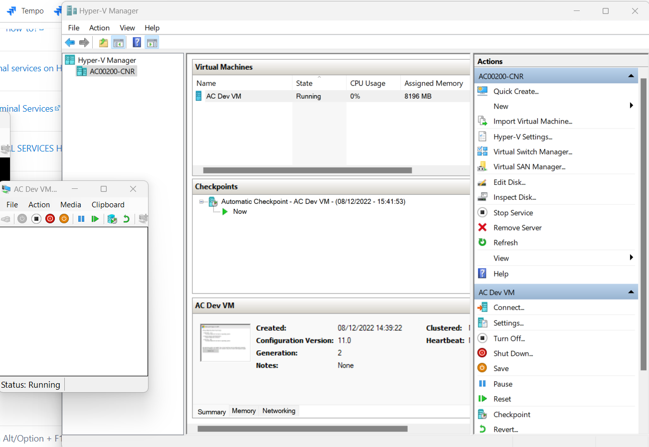This screenshot has height=447, width=649.
Task: Open the Action menu in Hyper-V Manager
Action: 99,28
